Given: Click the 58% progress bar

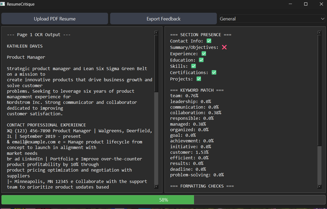Looking at the screenshot, I should pyautogui.click(x=164, y=200).
